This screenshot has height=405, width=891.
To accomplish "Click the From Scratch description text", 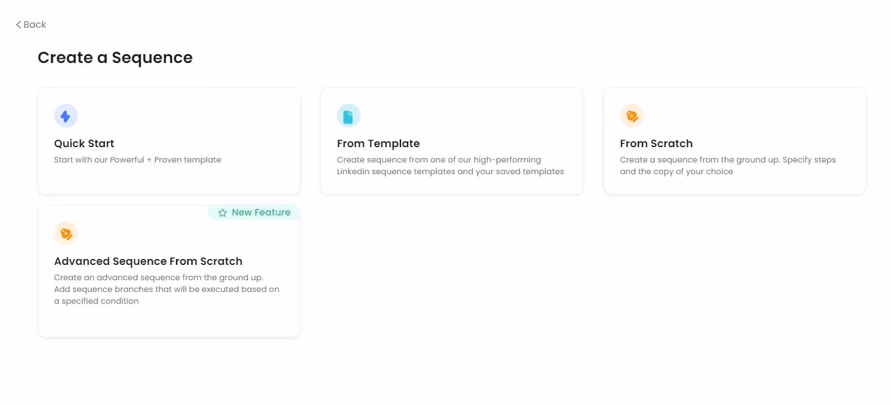I will 727,165.
